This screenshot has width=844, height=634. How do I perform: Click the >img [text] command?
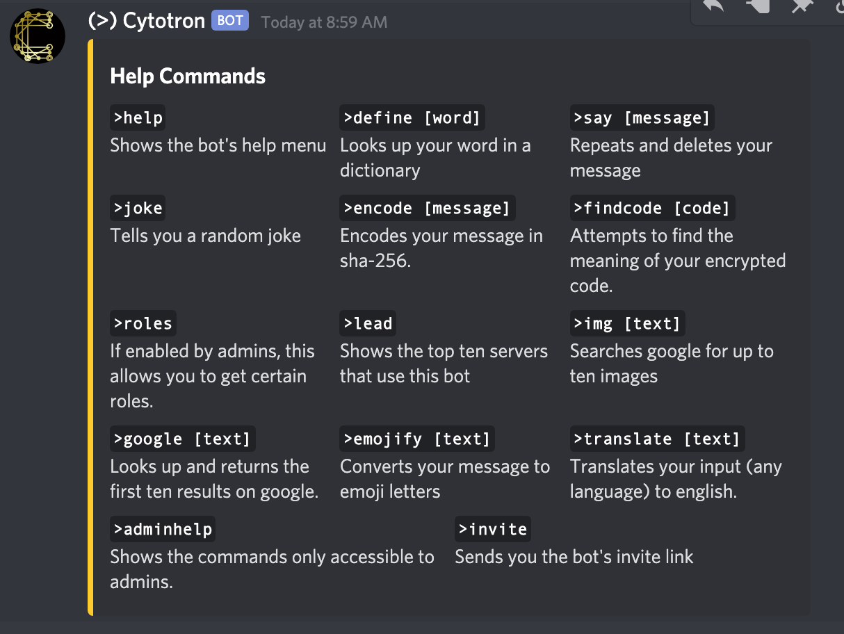[x=627, y=323]
